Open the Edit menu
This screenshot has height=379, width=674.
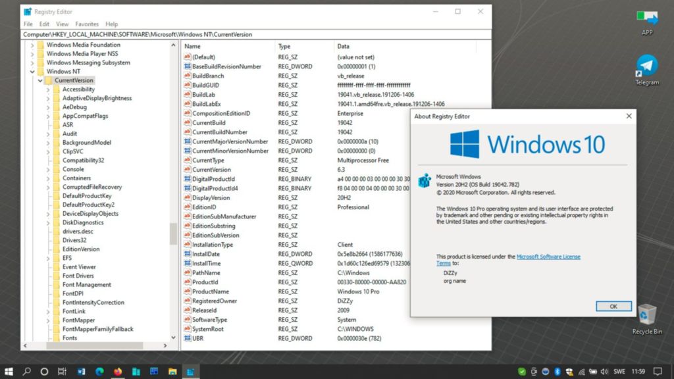[44, 24]
